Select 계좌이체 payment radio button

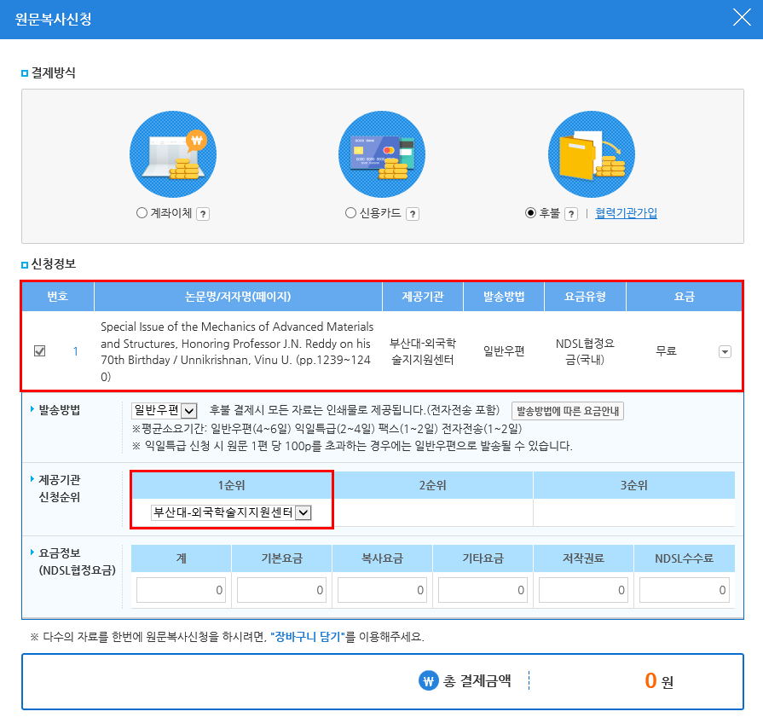coord(142,213)
